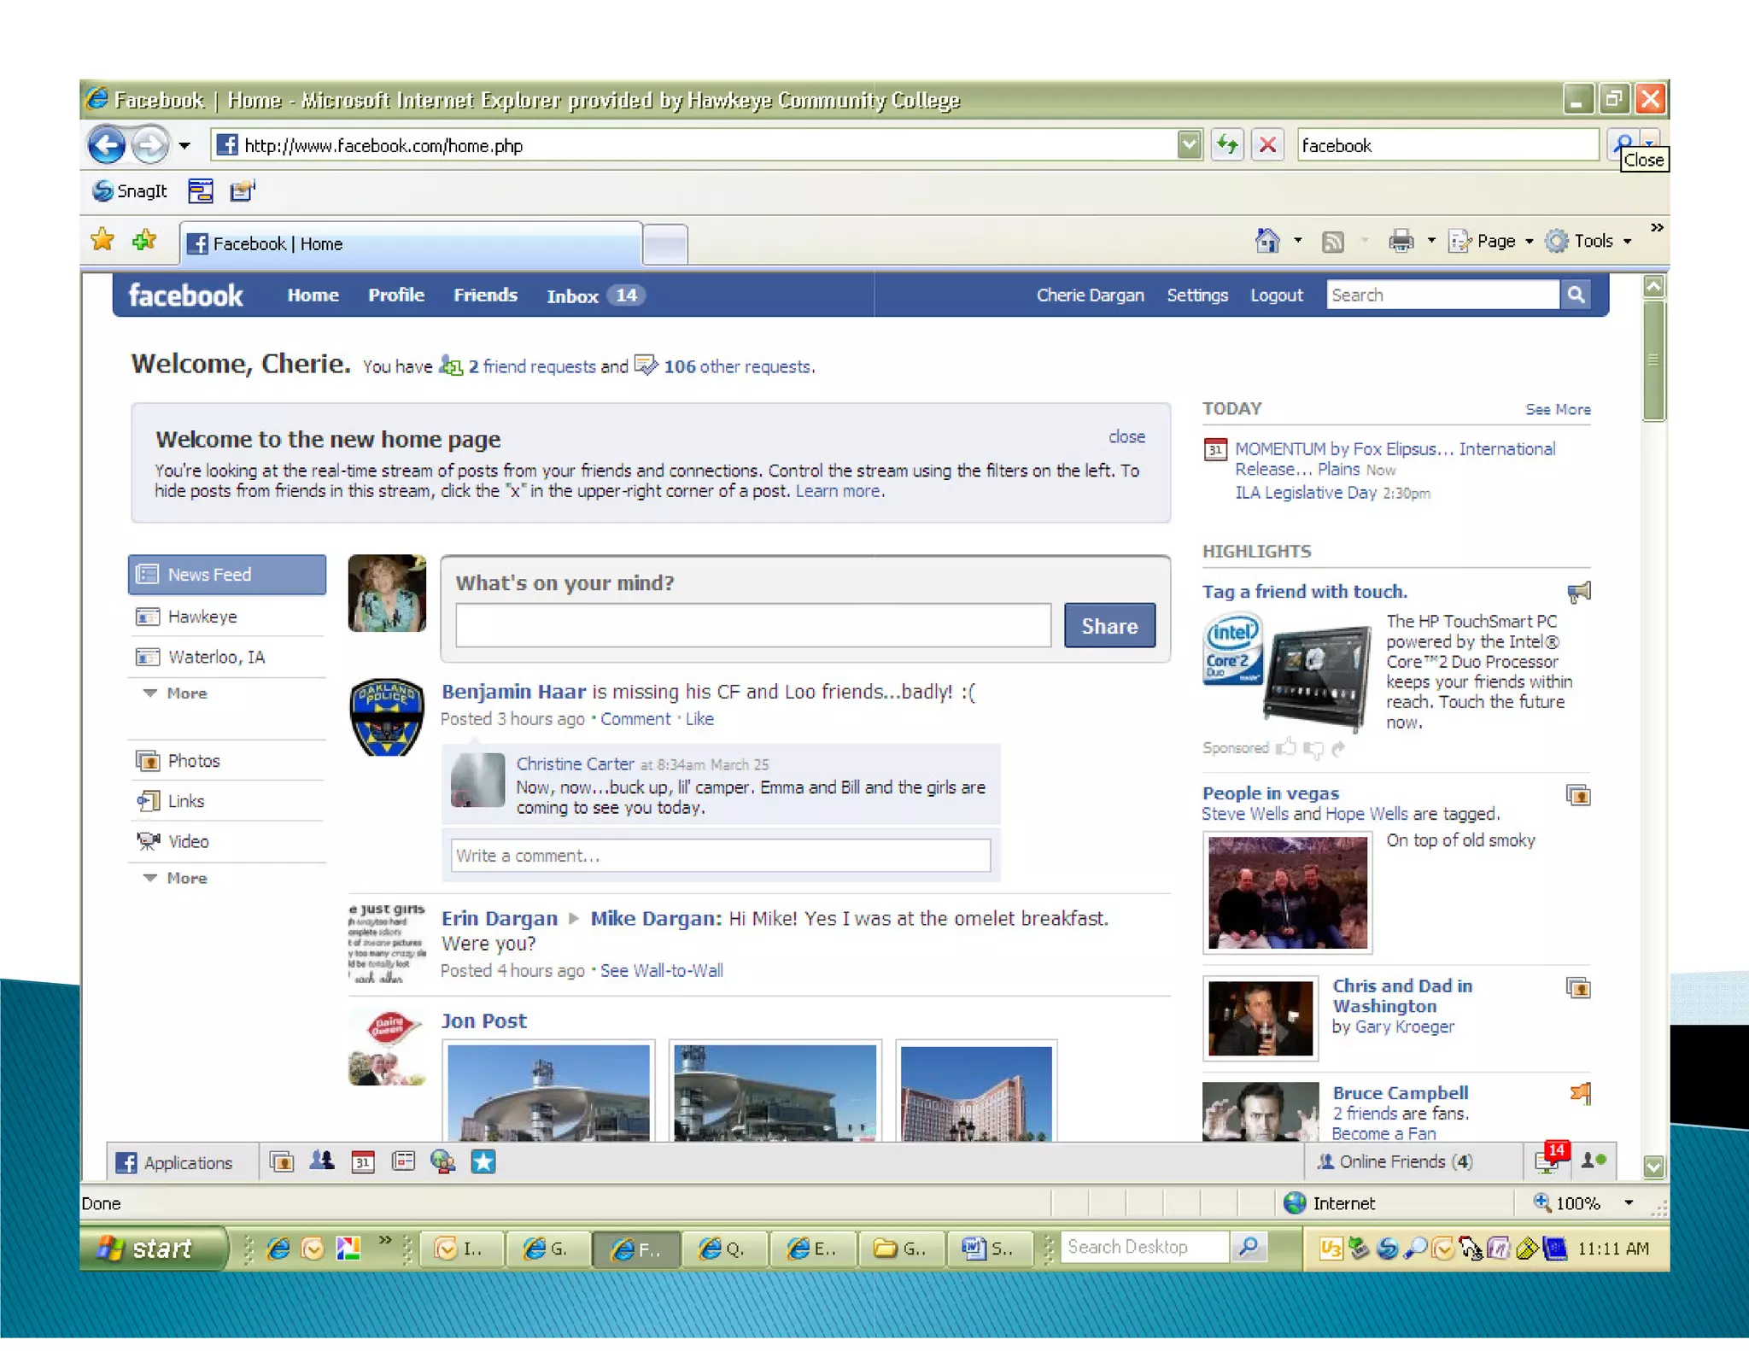1749x1351 pixels.
Task: Click the Write a comment field
Action: (721, 856)
